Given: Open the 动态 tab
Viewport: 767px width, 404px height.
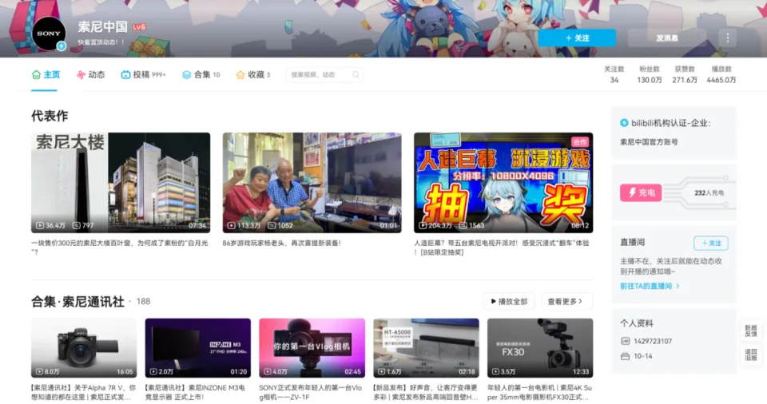Looking at the screenshot, I should (x=91, y=75).
